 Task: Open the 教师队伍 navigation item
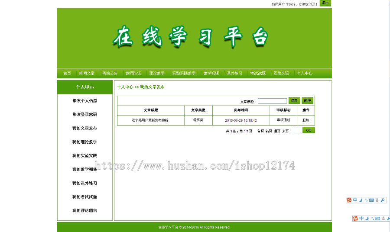pyautogui.click(x=133, y=73)
